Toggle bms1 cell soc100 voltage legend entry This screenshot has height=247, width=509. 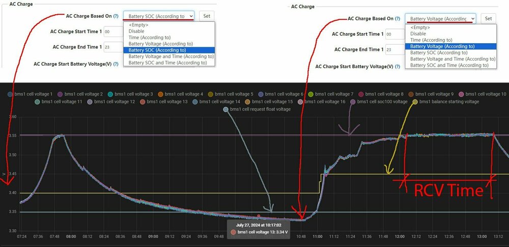[x=378, y=102]
